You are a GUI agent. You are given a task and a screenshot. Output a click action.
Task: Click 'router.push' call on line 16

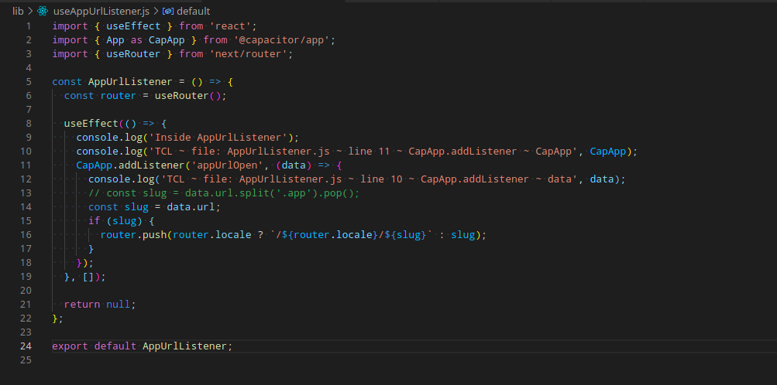click(134, 235)
